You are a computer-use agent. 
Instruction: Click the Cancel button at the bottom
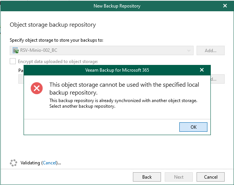(x=210, y=177)
